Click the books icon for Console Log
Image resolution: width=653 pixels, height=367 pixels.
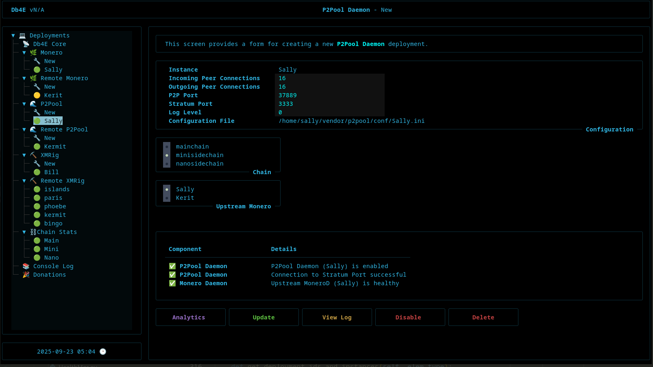click(26, 266)
